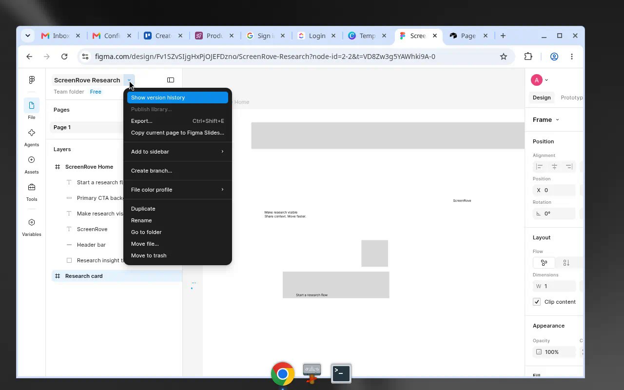
Task: Open the Figma main menu icon
Action: point(32,80)
